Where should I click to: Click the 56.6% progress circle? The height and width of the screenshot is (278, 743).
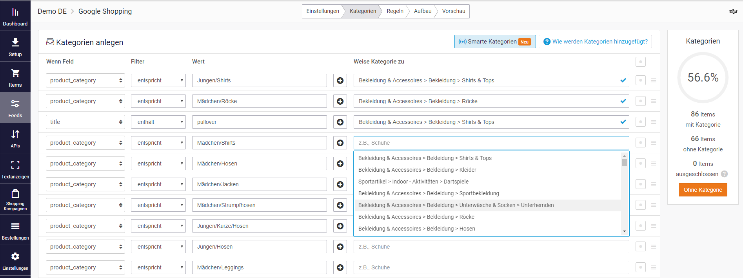pyautogui.click(x=703, y=77)
